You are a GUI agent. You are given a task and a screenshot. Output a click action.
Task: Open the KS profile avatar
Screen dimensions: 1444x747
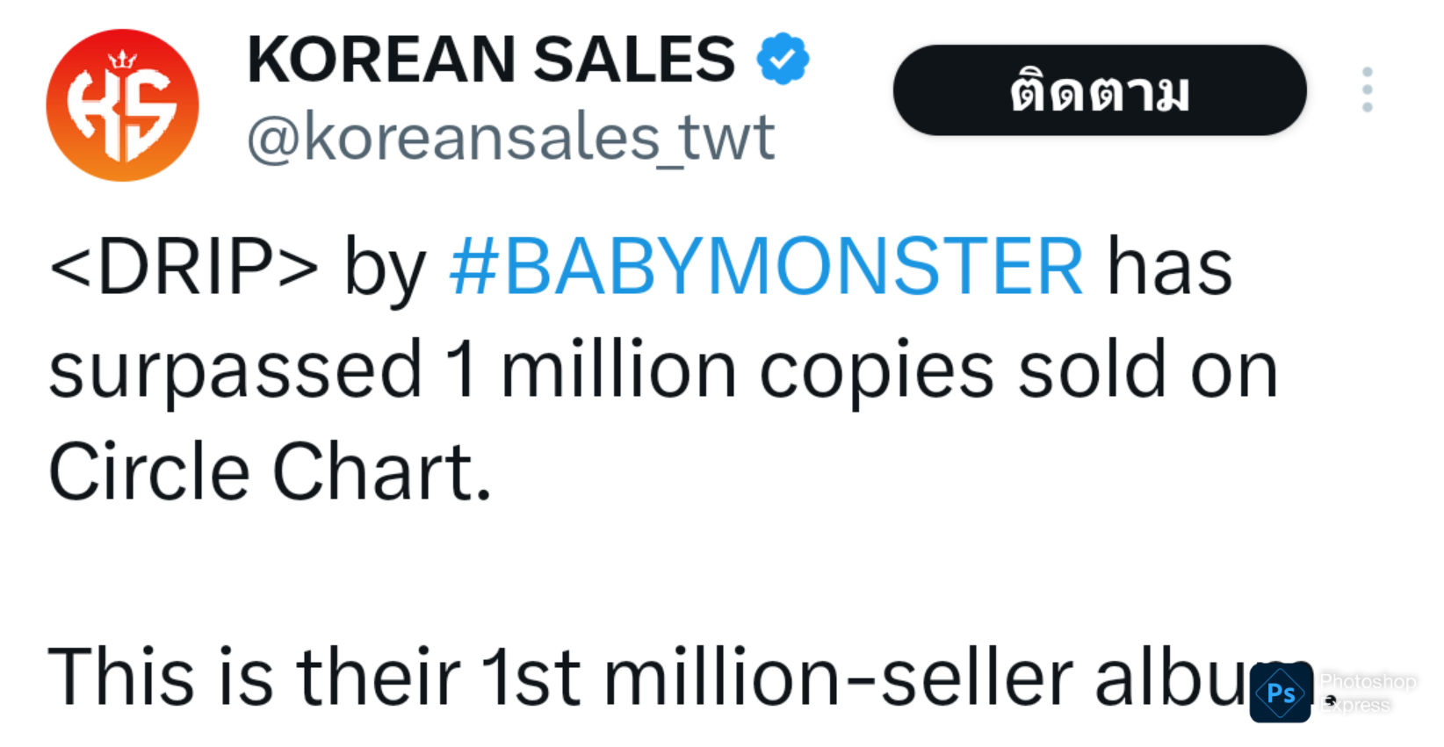pos(122,105)
